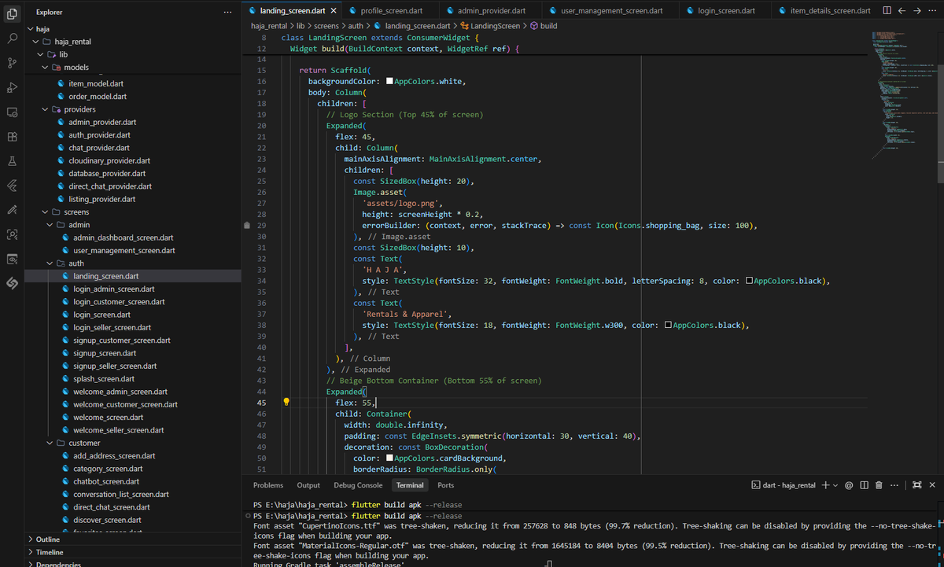Open the Debug Console panel tab
This screenshot has height=567, width=944.
click(358, 485)
